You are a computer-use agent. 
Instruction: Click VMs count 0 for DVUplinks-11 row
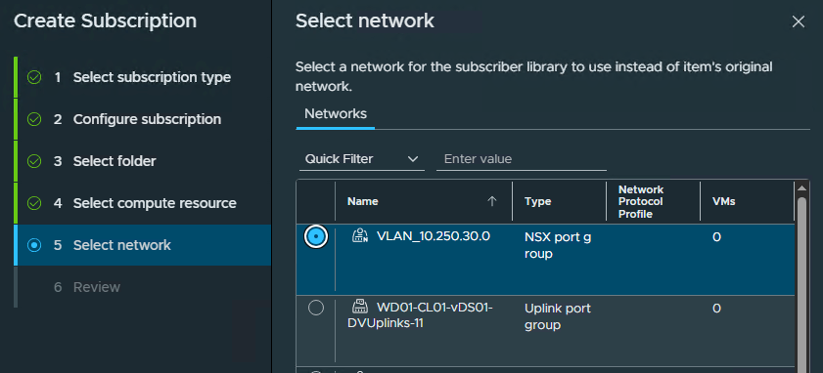point(716,308)
